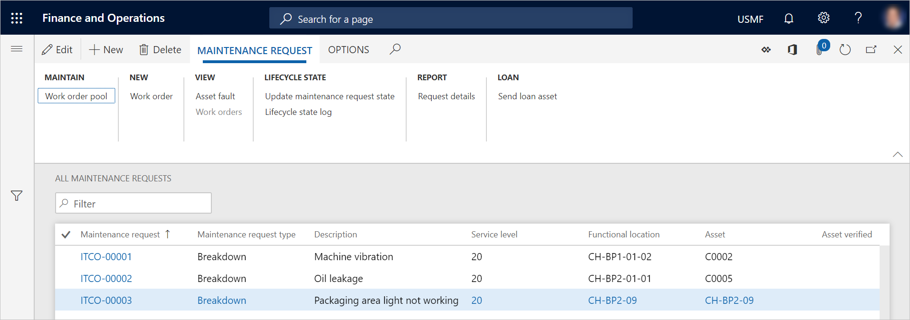Open the Office app icon
The image size is (910, 320).
[792, 49]
